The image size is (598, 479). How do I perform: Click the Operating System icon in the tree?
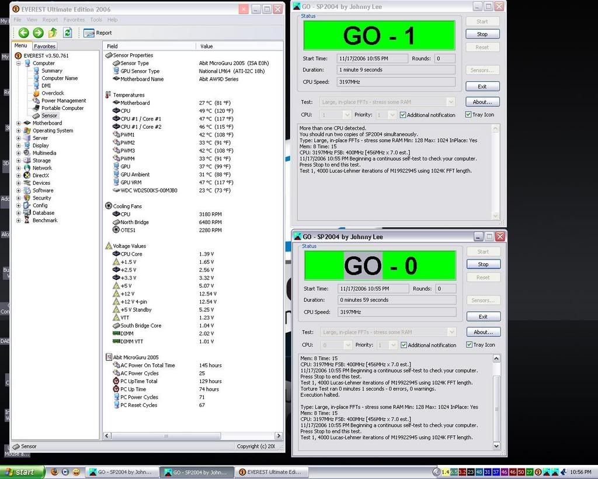[x=27, y=130]
